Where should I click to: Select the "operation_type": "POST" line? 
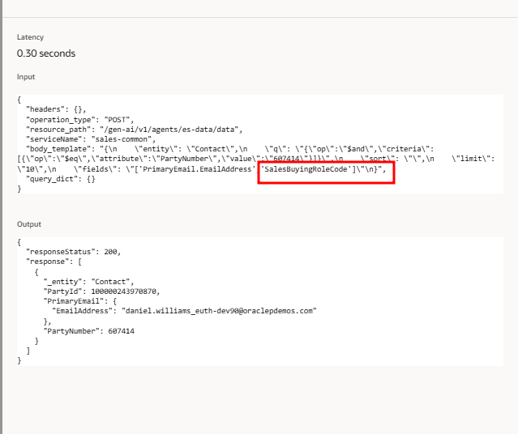[x=79, y=120]
